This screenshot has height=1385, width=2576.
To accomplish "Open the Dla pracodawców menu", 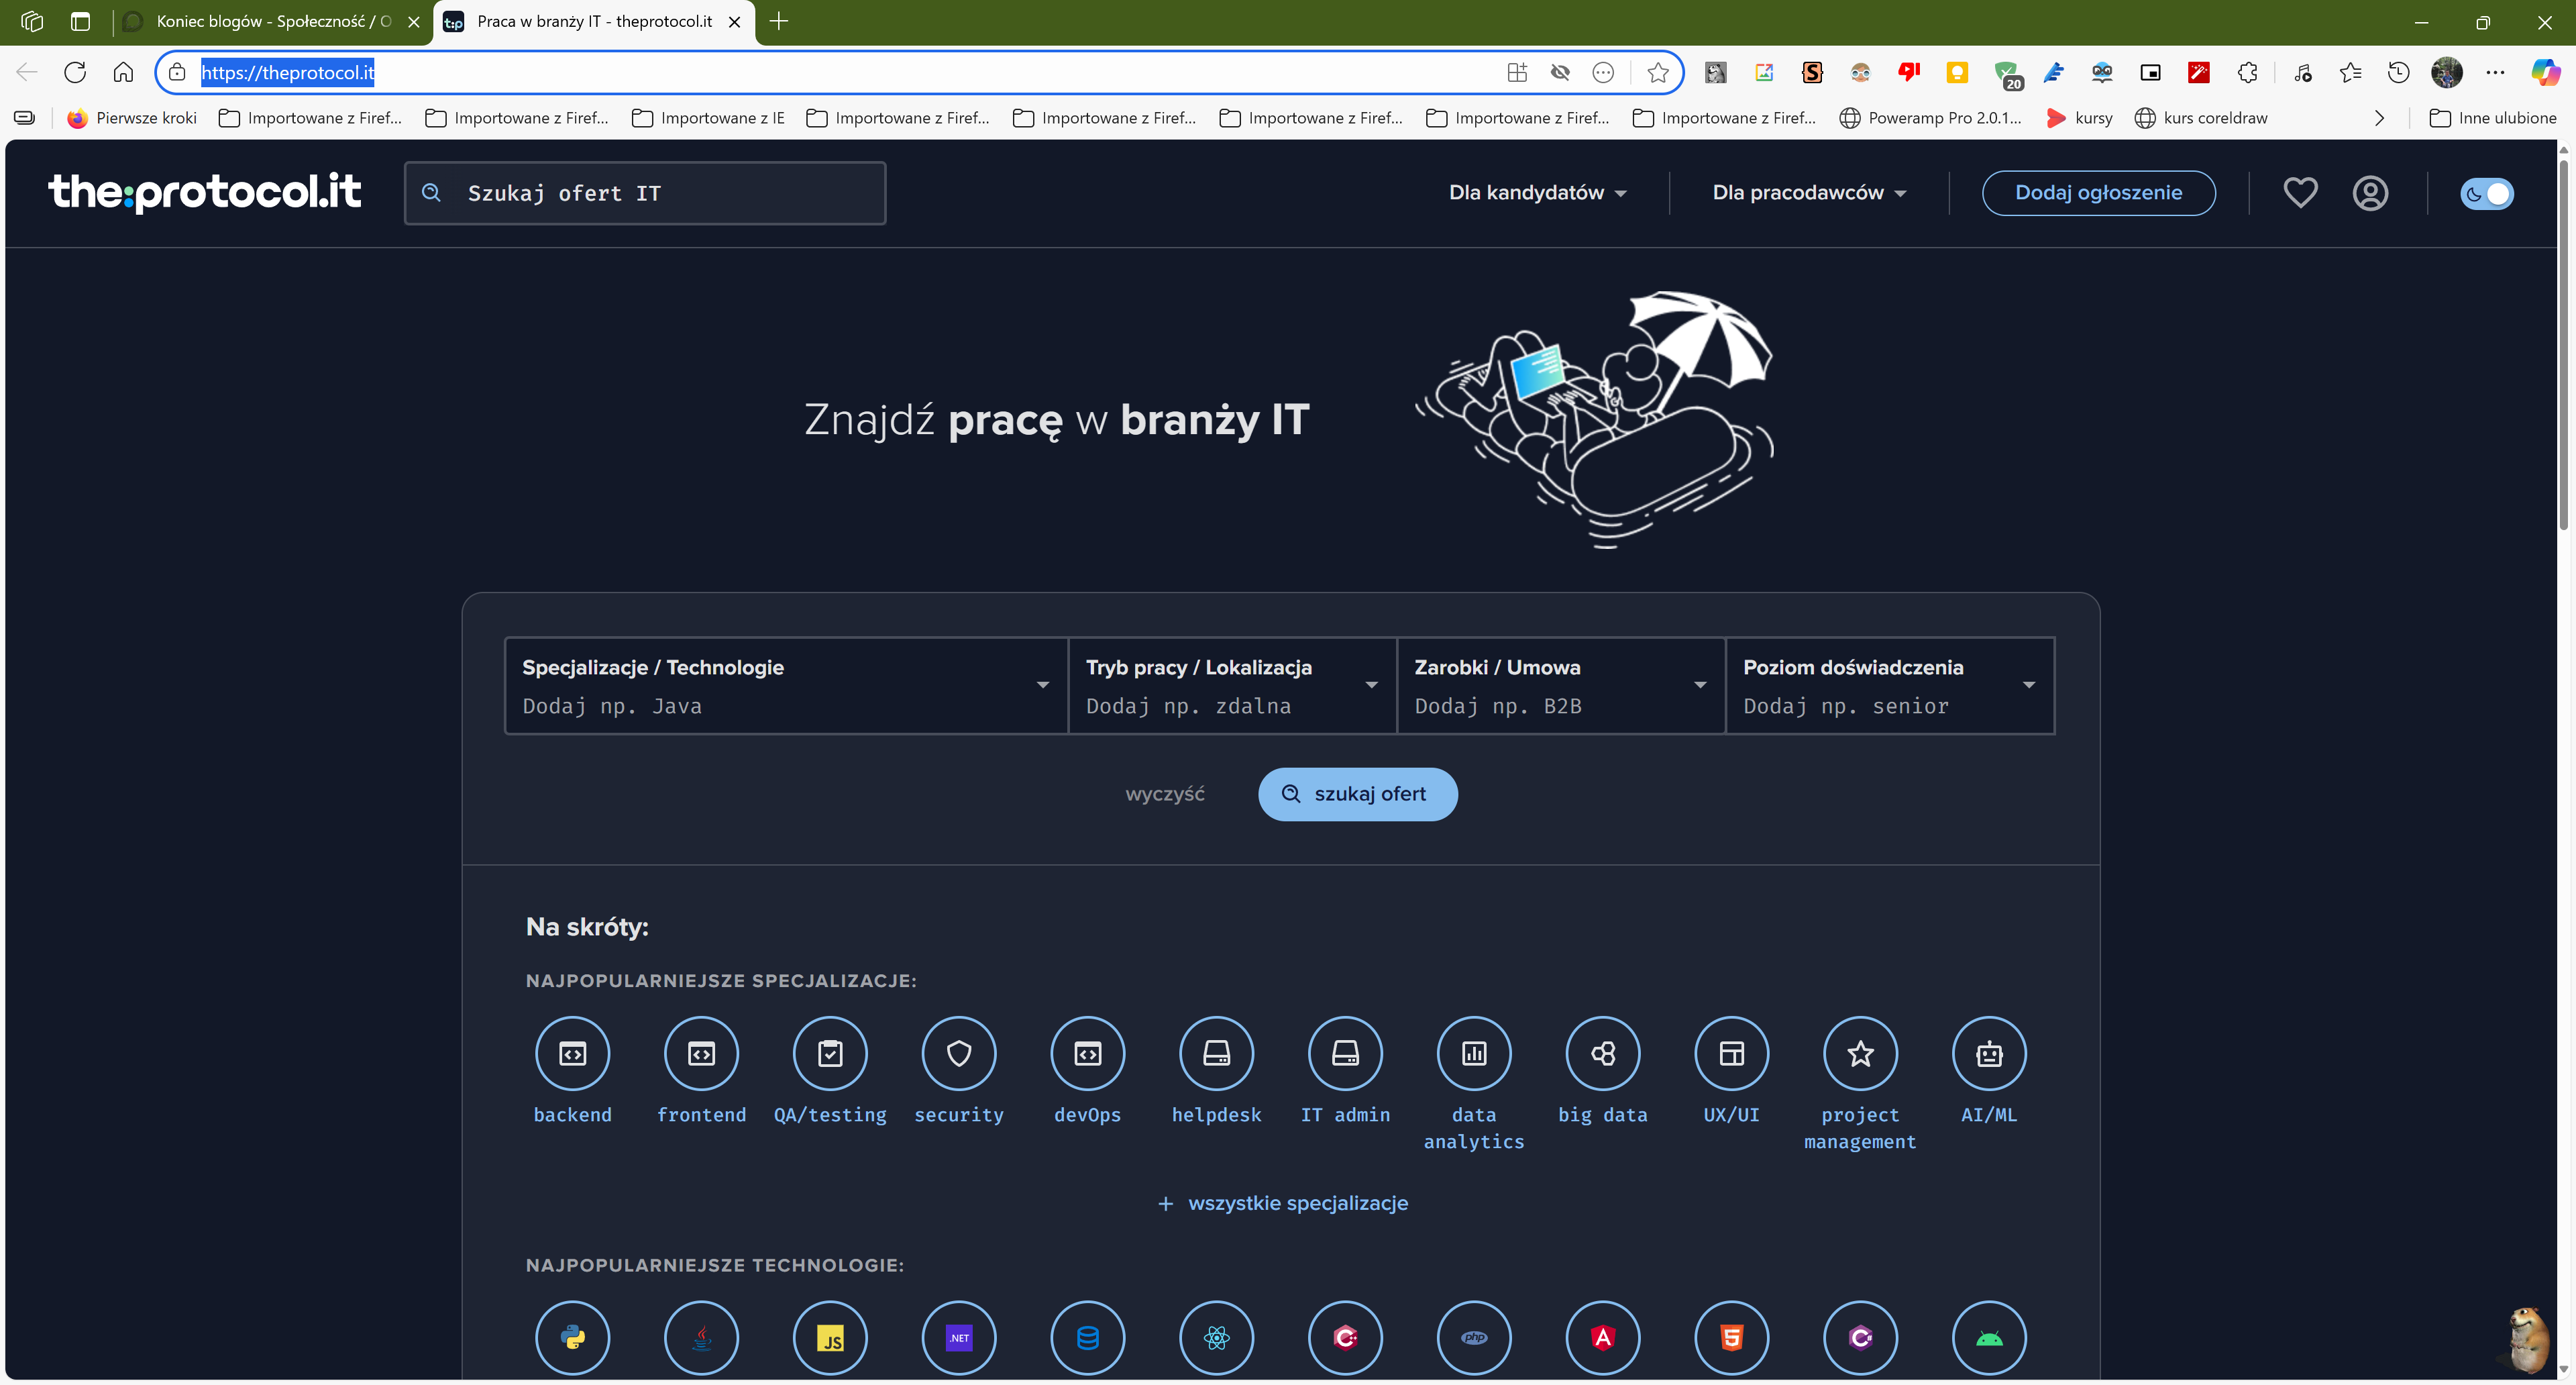I will tap(1809, 192).
